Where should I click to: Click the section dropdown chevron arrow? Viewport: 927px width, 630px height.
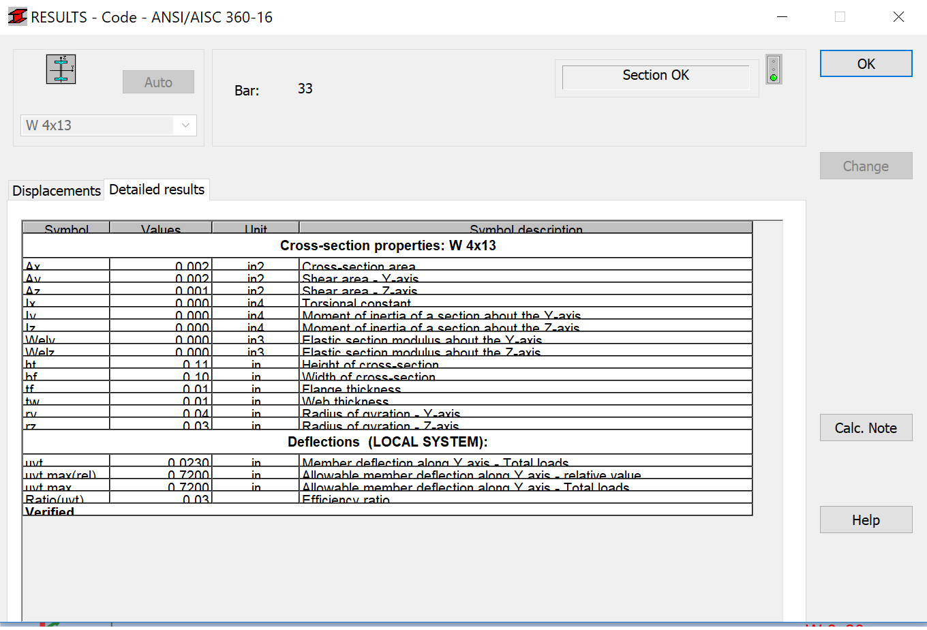(x=185, y=125)
